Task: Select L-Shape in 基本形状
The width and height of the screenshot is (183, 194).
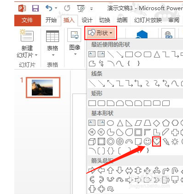Action: tap(157, 132)
